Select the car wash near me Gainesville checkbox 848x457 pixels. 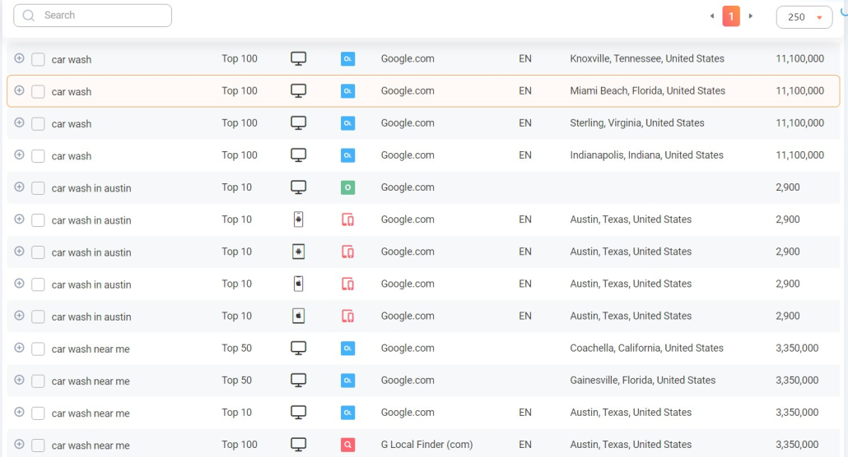[x=38, y=381]
